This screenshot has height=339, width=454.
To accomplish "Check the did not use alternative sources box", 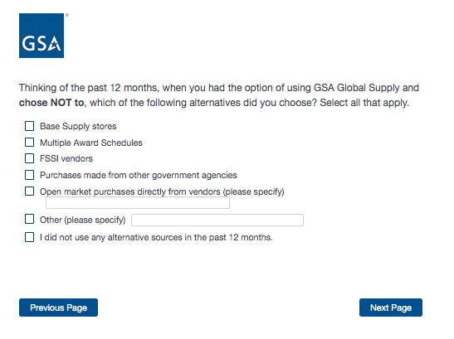I will [30, 237].
